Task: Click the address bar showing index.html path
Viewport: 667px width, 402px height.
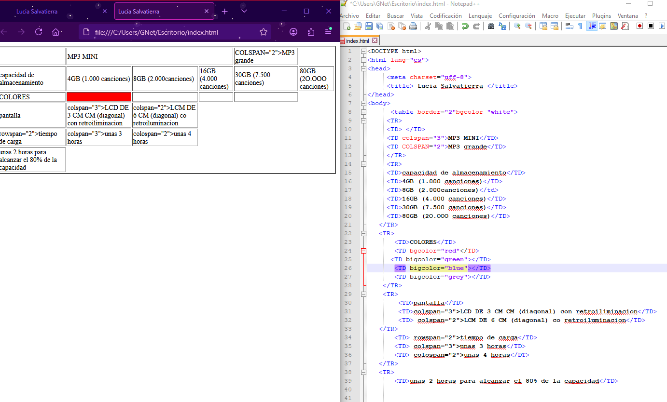Action: coord(156,32)
